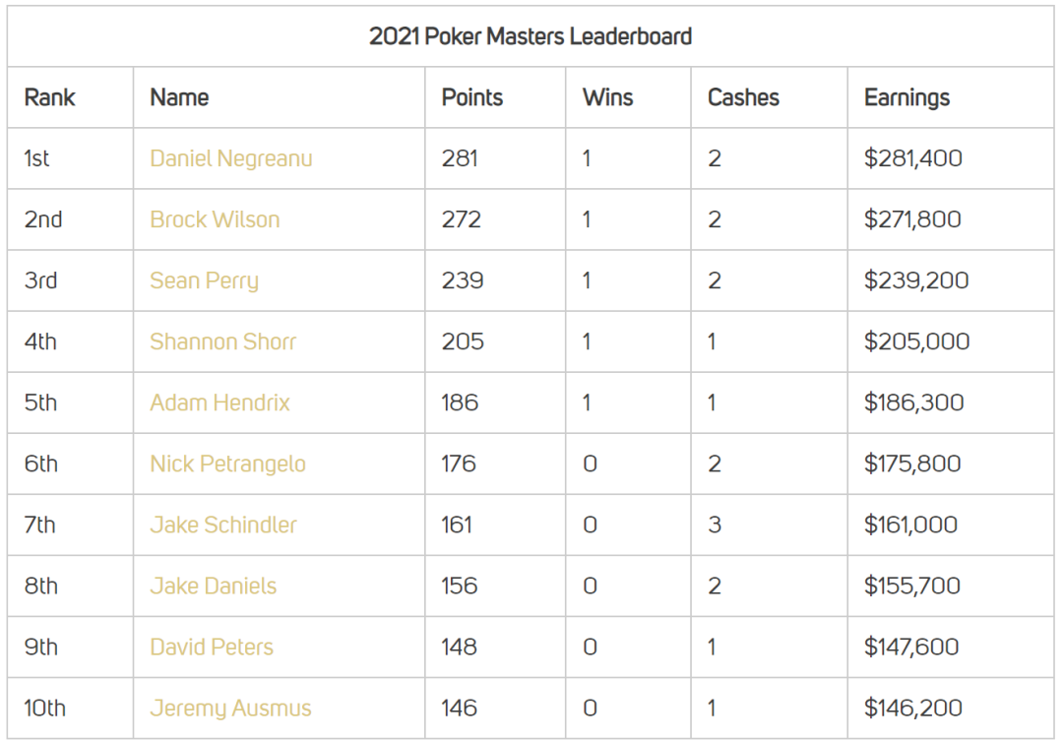Click the Brock Wilson name link
1063x741 pixels.
[215, 219]
